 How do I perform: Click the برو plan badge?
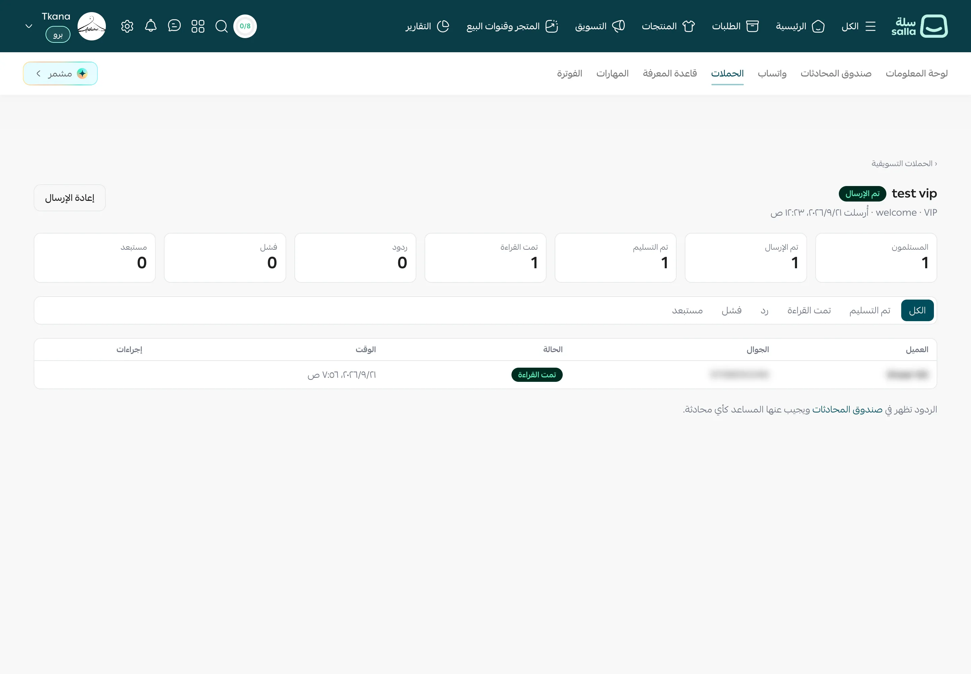[58, 34]
